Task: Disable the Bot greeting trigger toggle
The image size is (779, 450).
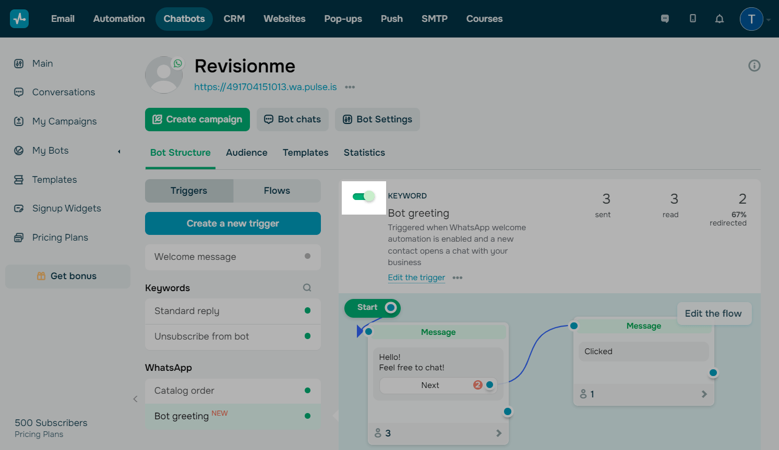Action: pyautogui.click(x=364, y=196)
